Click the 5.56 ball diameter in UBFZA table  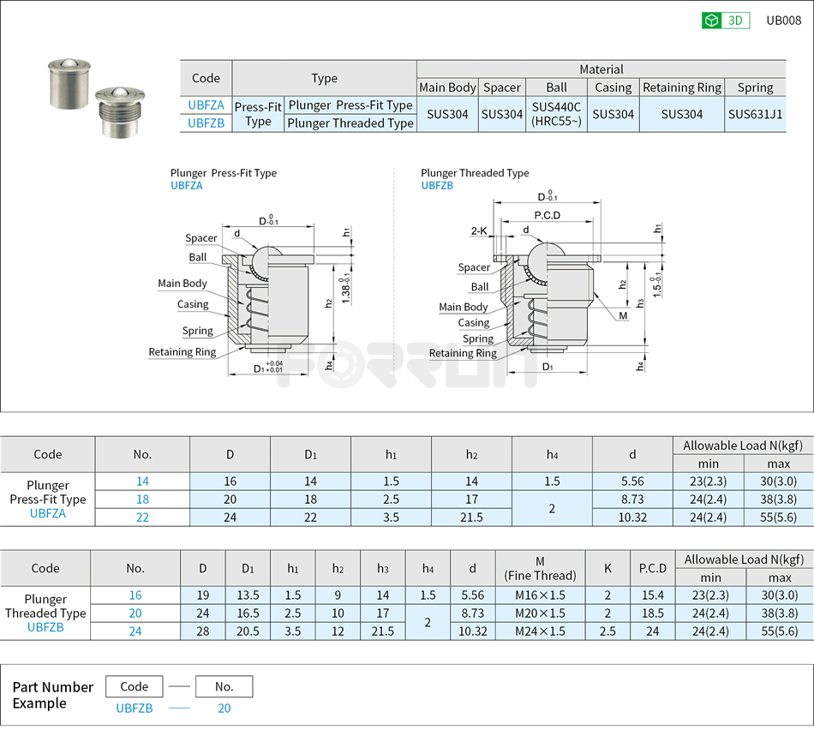(x=632, y=482)
